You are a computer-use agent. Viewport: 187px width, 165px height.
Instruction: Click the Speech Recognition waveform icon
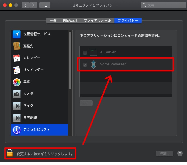point(17,118)
